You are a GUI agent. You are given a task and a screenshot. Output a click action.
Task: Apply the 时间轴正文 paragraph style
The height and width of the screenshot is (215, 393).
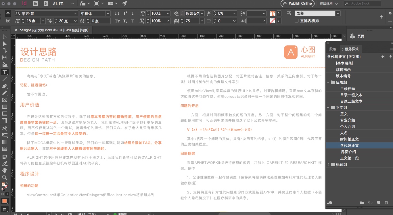[359, 139]
